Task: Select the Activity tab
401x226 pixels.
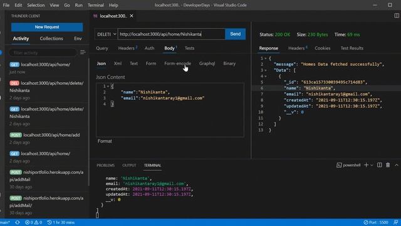Action: click(21, 38)
